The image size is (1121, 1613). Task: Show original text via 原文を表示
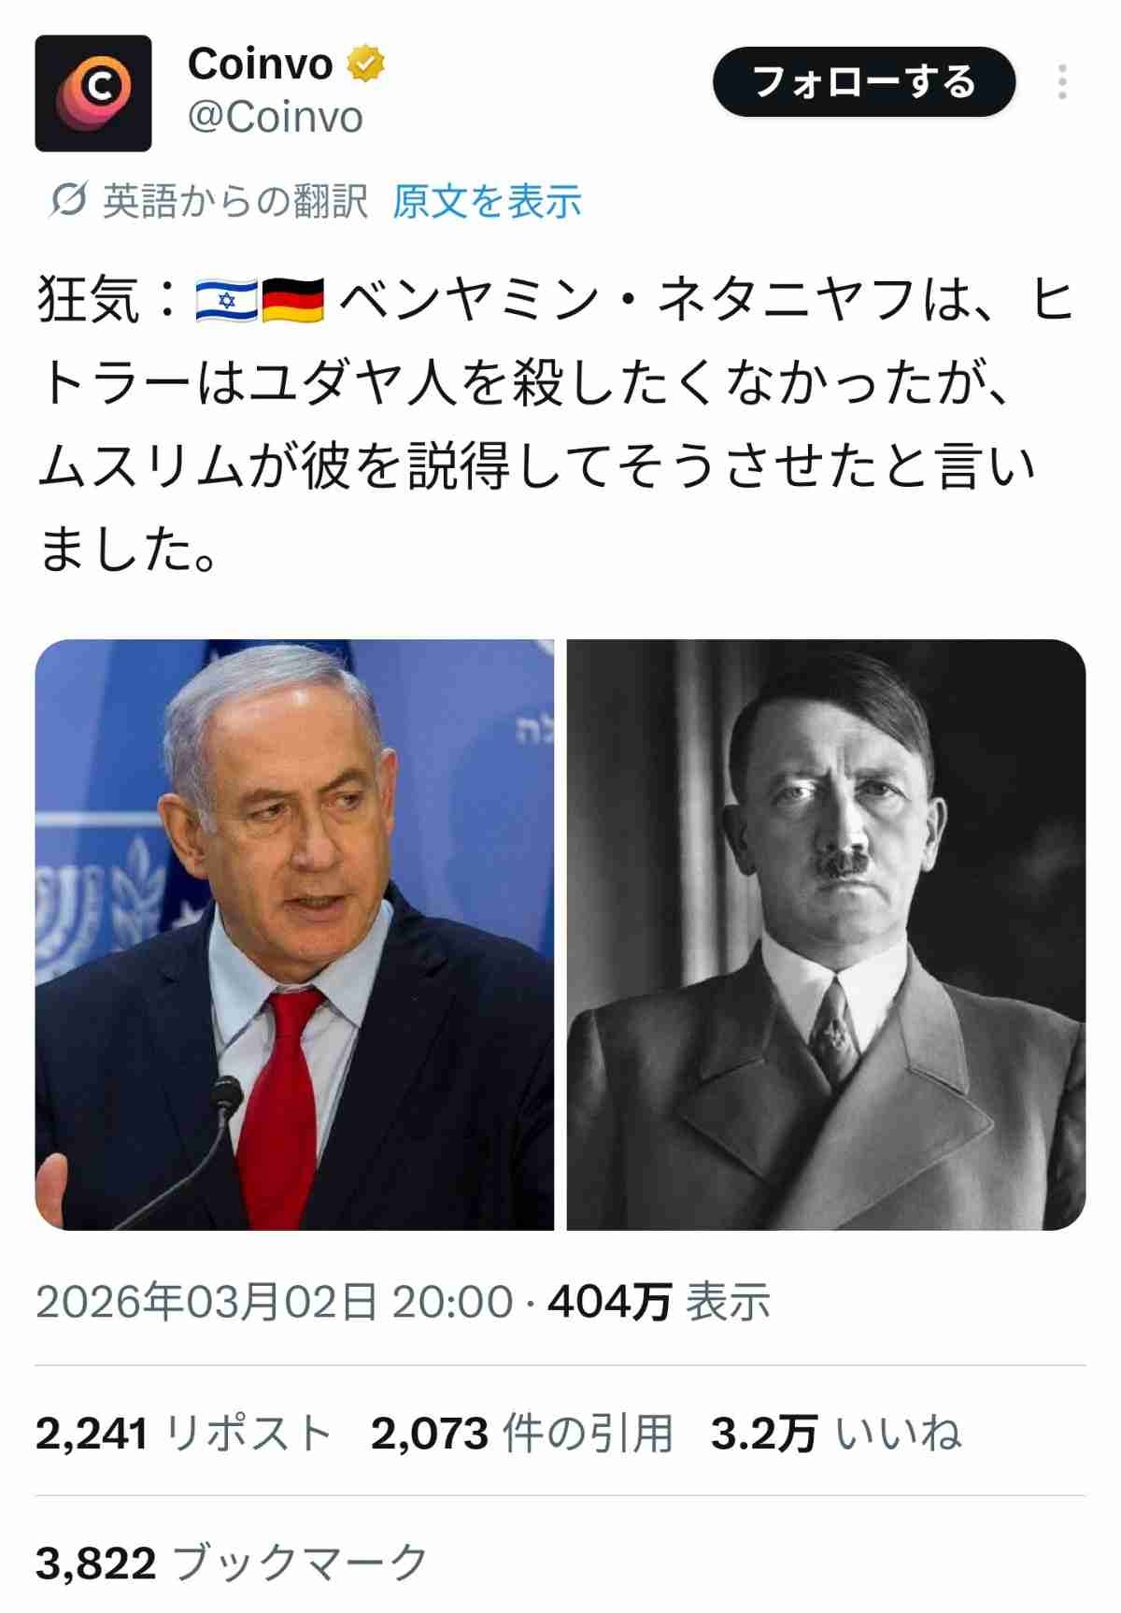pos(488,201)
